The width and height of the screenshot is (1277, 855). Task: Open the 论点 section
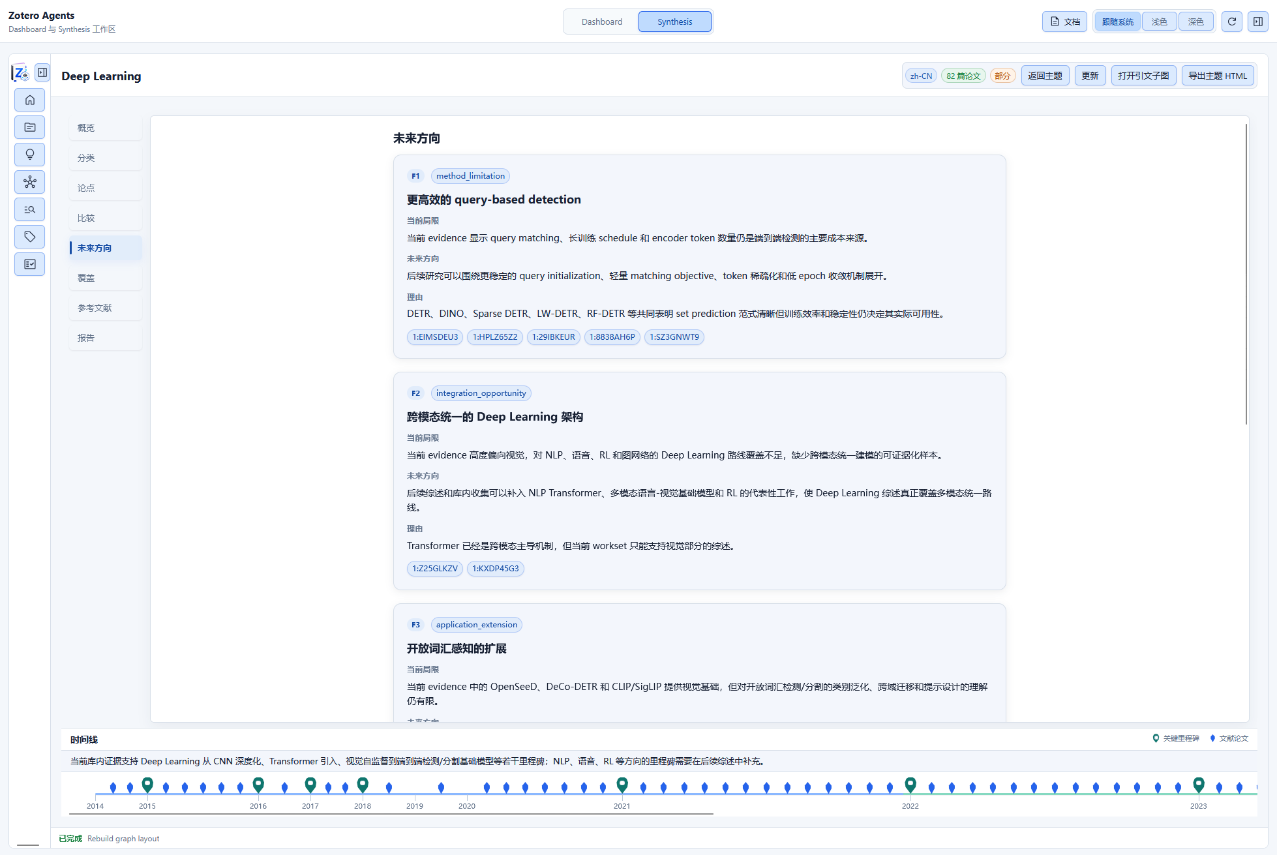106,188
